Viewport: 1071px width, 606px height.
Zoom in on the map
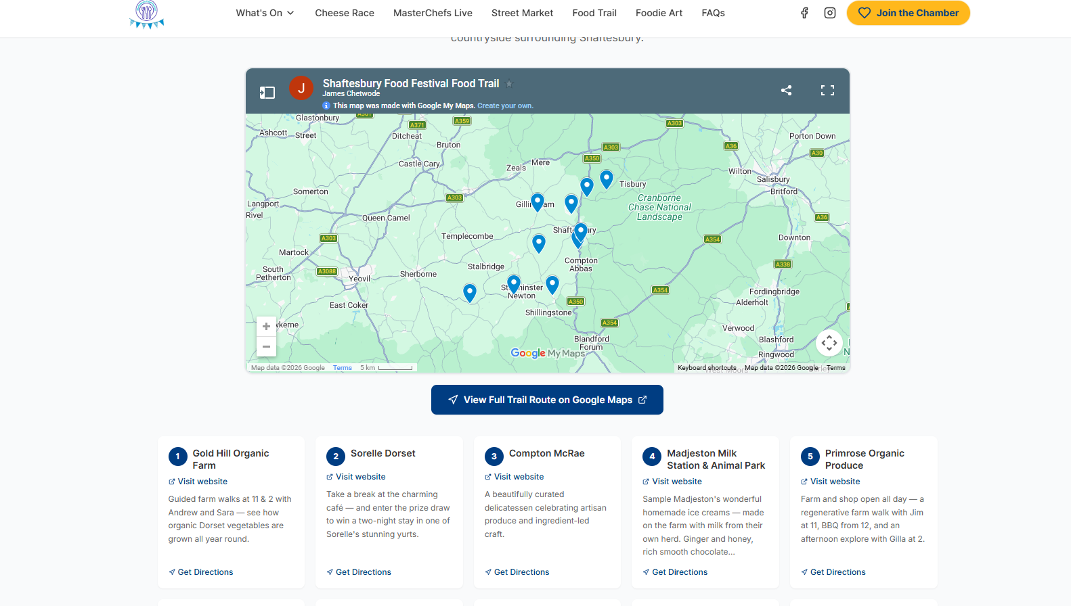click(x=266, y=326)
